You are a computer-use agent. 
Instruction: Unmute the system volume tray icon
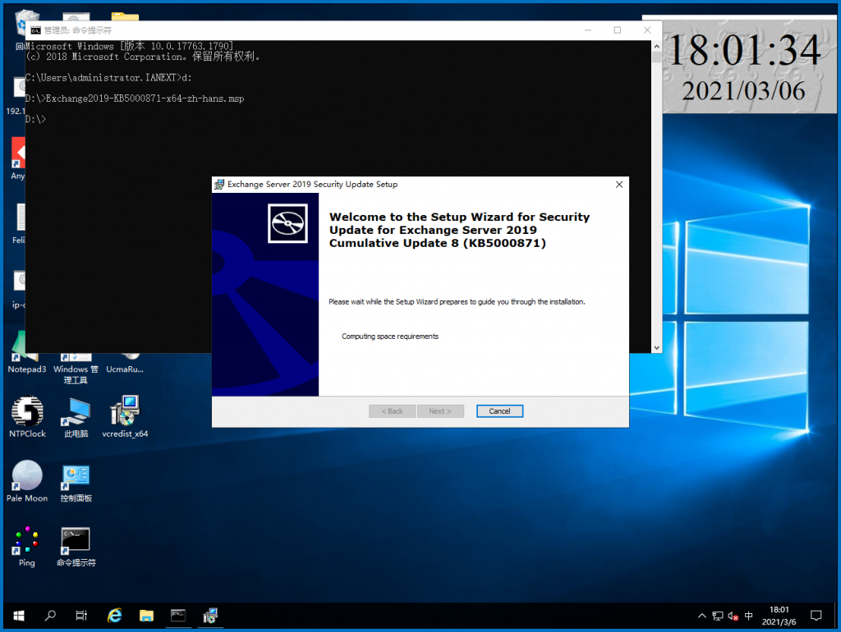point(733,615)
